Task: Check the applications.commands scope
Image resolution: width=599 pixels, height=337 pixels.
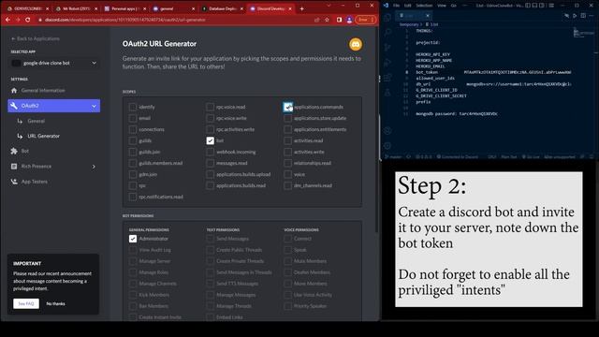Action: (x=287, y=107)
